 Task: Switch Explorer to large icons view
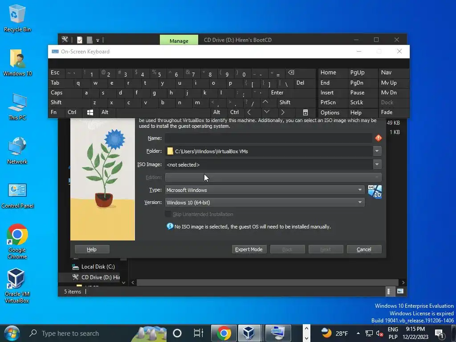click(x=400, y=291)
